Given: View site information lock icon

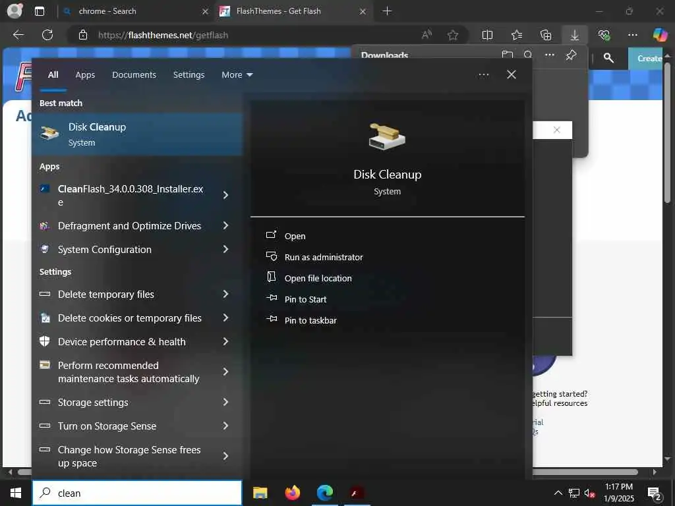Looking at the screenshot, I should [83, 35].
